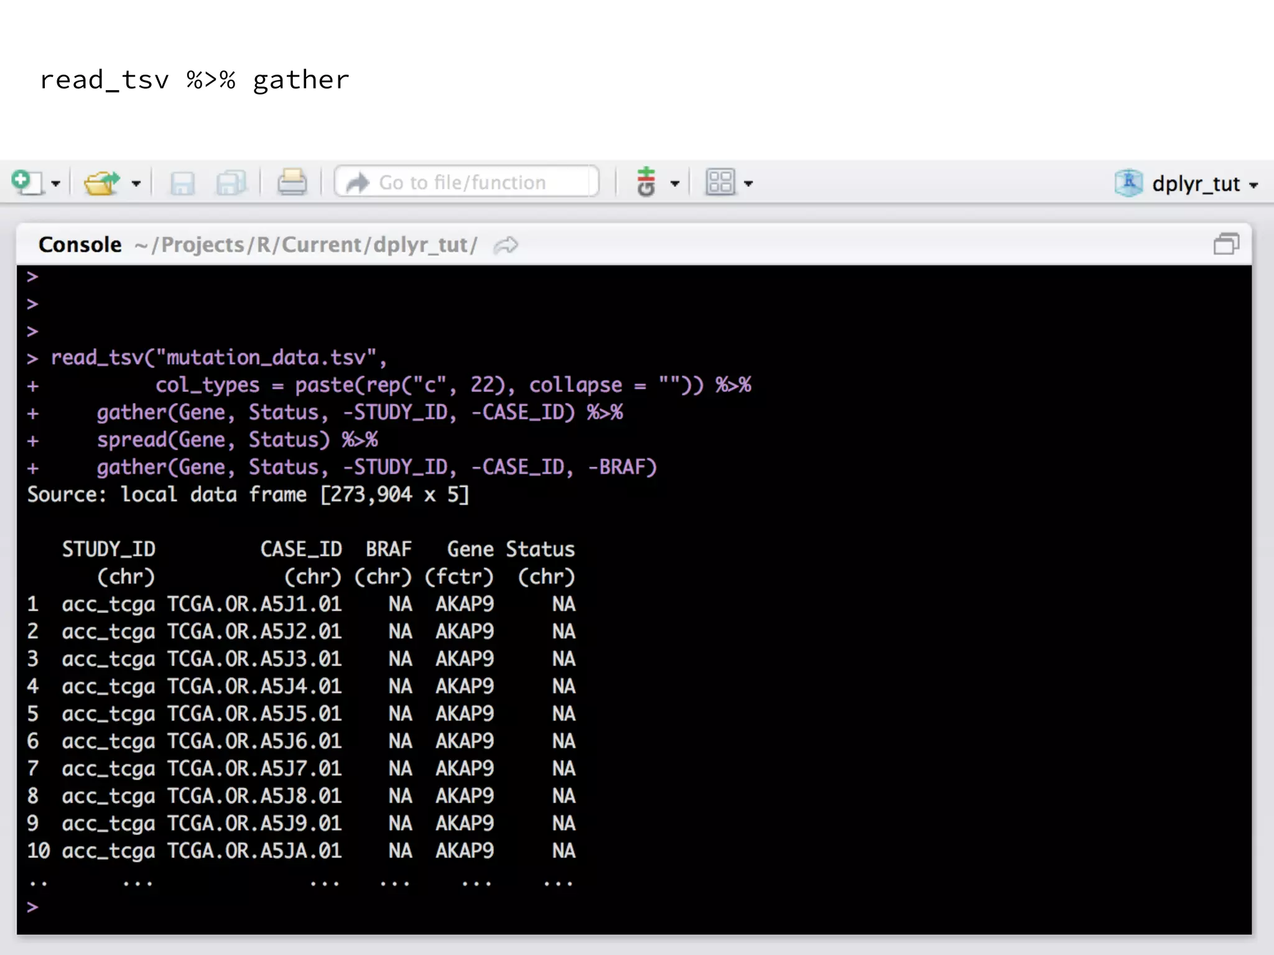Open the recent files dropdown arrow

pyautogui.click(x=136, y=183)
